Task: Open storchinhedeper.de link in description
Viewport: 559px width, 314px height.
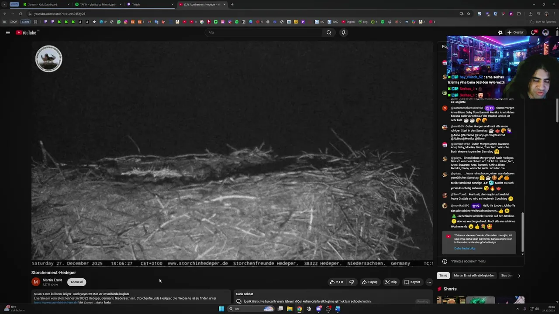Action: [x=55, y=303]
